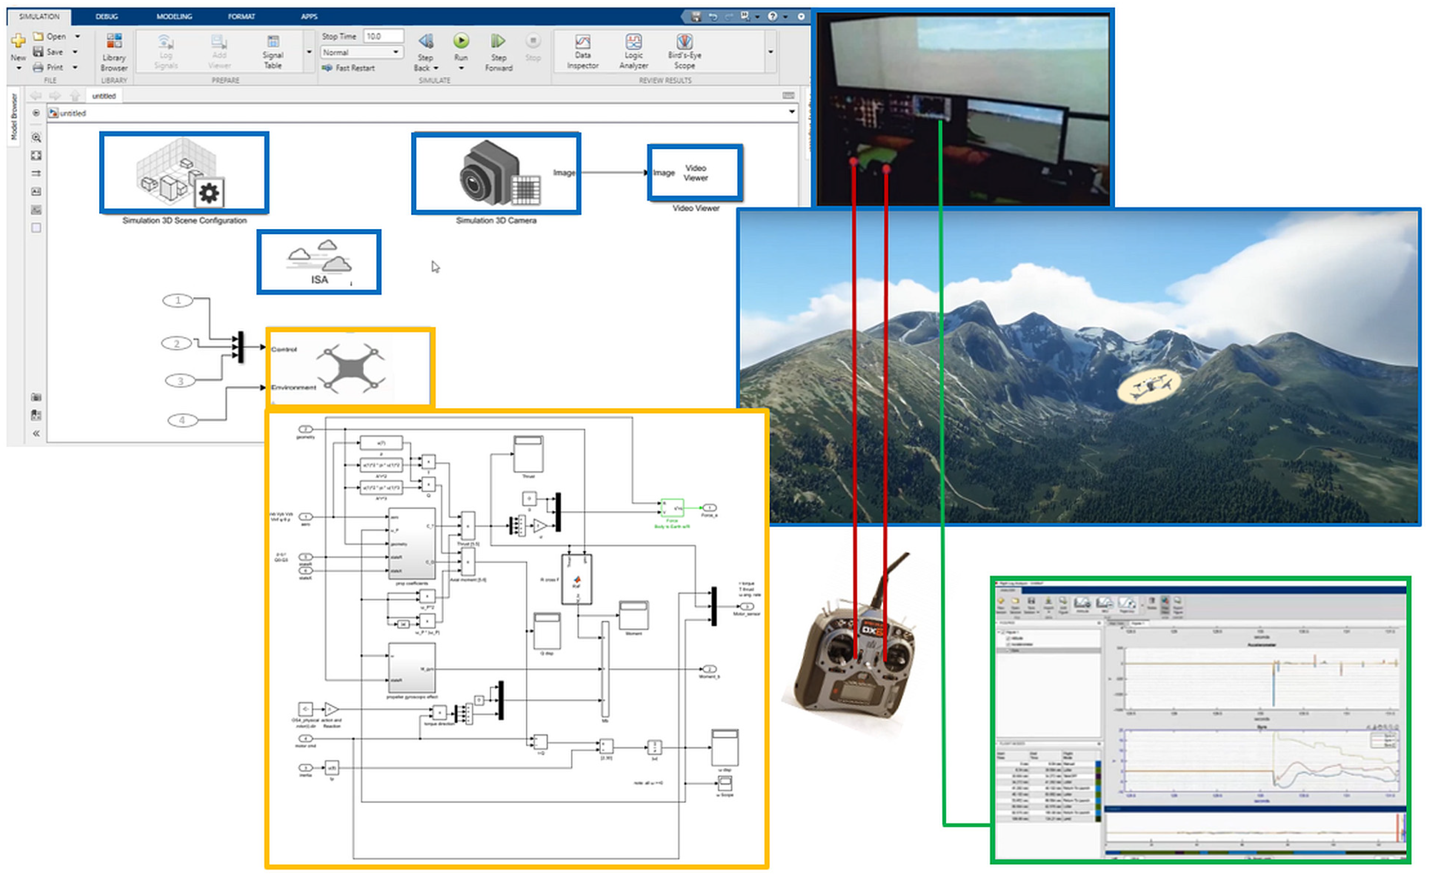This screenshot has width=1430, height=879.
Task: Expand the Normal simulation mode dropdown
Action: tap(395, 52)
